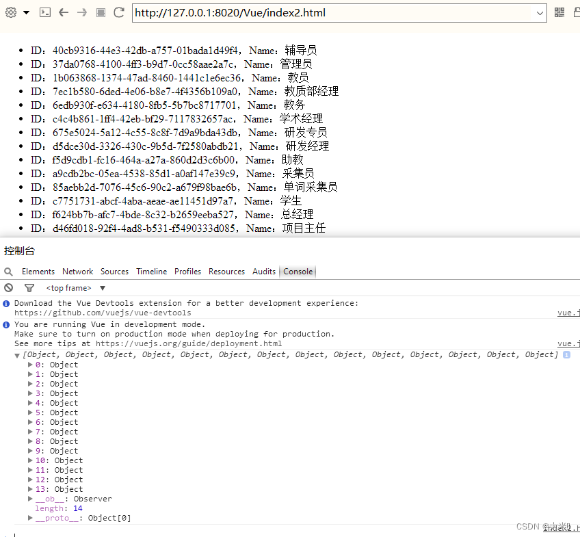Select the Profiles tab
580x537 pixels.
pyautogui.click(x=188, y=272)
